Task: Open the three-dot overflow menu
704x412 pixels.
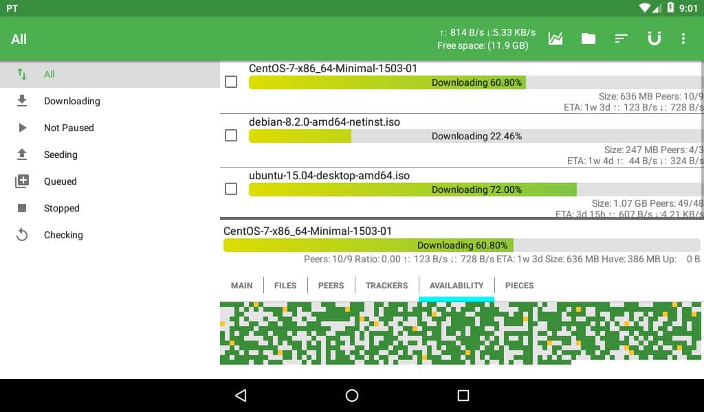Action: [x=683, y=38]
